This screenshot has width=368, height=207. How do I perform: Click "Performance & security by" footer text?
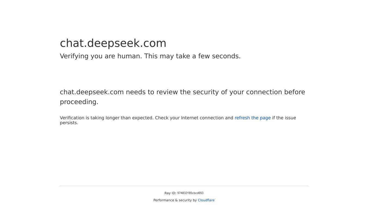pyautogui.click(x=175, y=200)
